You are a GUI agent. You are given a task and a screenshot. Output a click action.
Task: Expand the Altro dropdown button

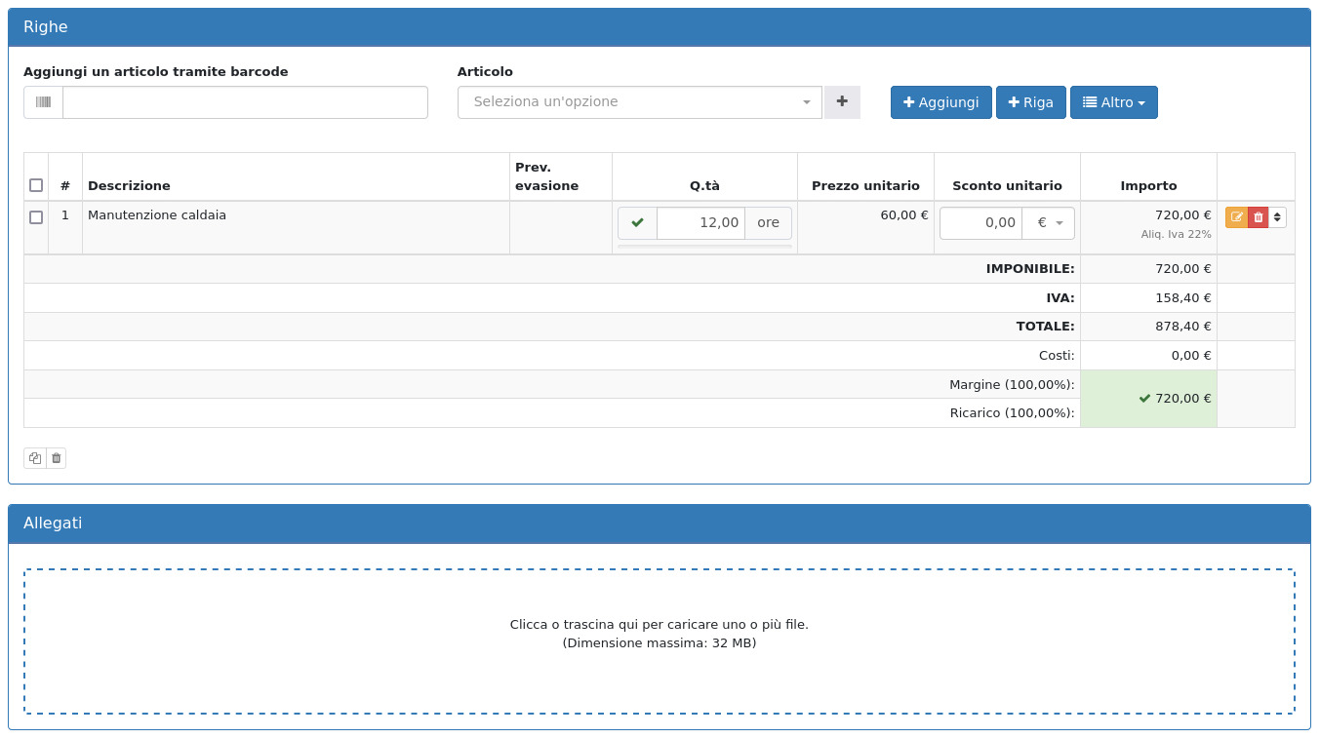1113,102
